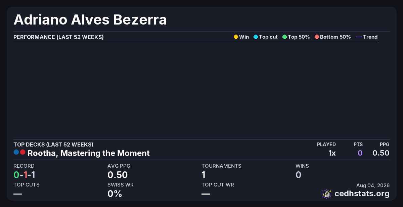Click the yellow Win legend dot
Screen dimensions: 403x207
click(x=236, y=37)
